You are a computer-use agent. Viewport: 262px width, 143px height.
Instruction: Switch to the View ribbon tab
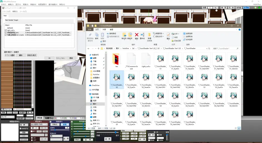(111, 29)
